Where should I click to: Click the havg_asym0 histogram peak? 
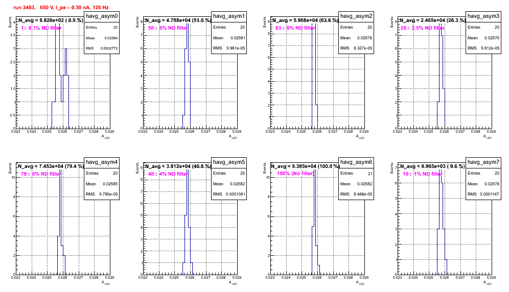57,24
